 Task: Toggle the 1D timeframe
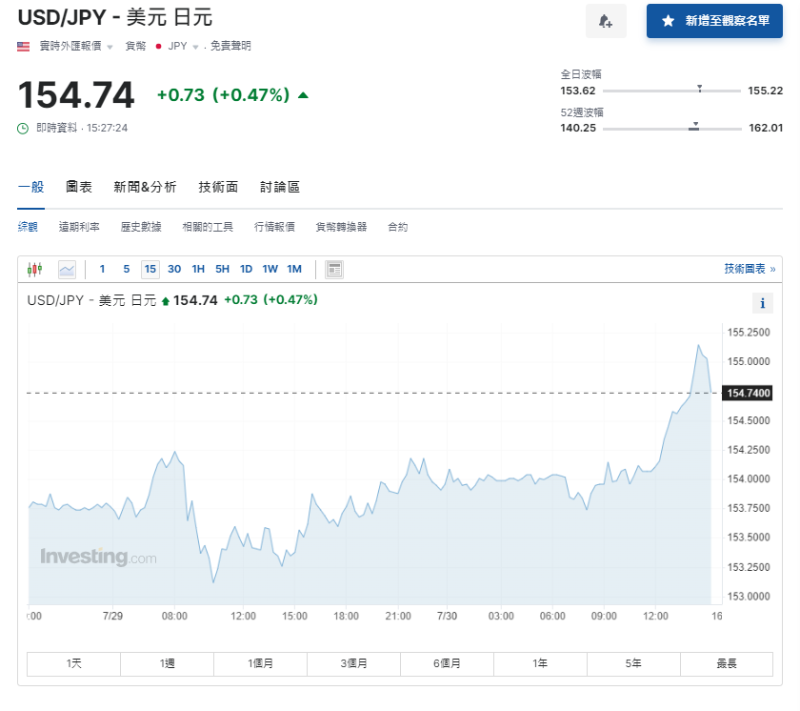(x=246, y=269)
